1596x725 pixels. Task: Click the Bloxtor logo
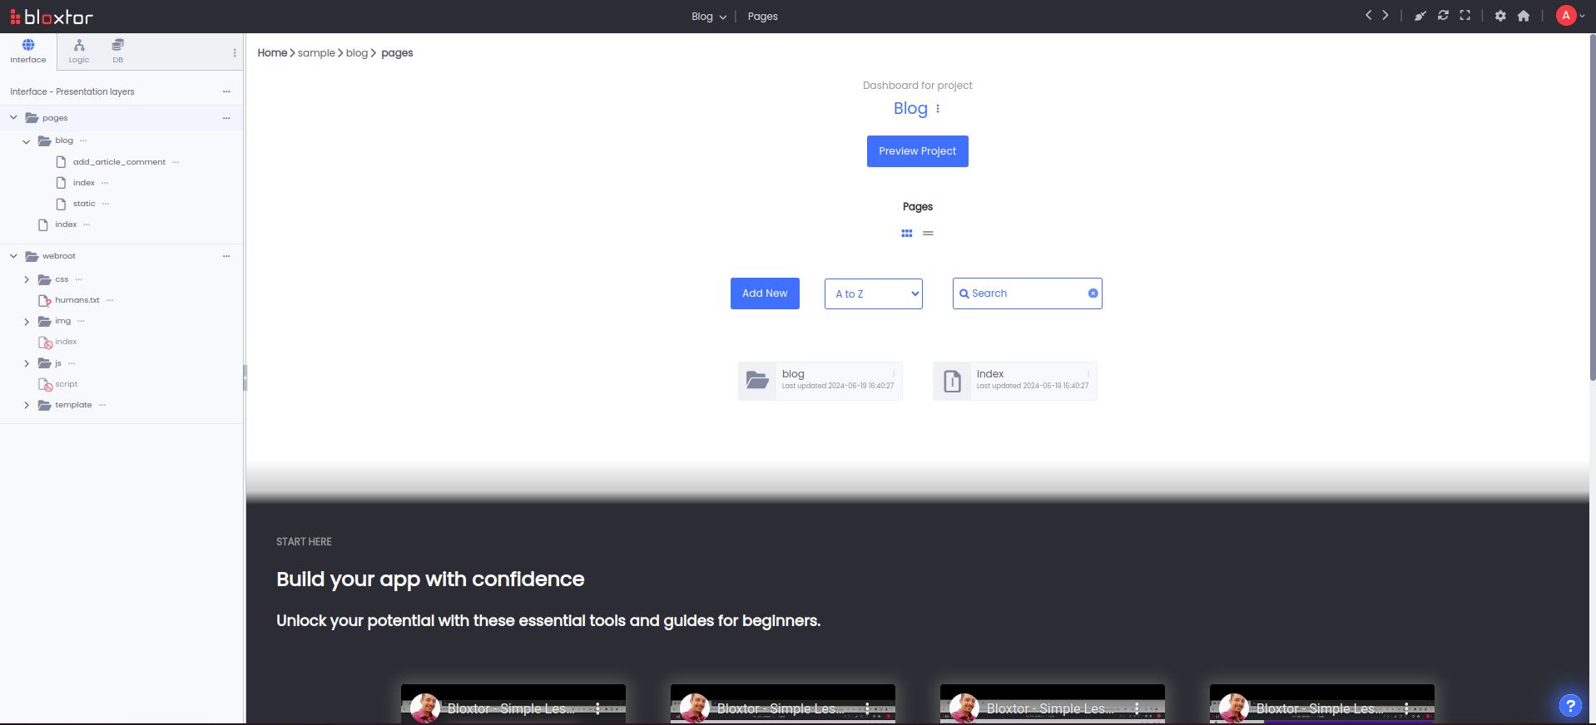[x=52, y=17]
